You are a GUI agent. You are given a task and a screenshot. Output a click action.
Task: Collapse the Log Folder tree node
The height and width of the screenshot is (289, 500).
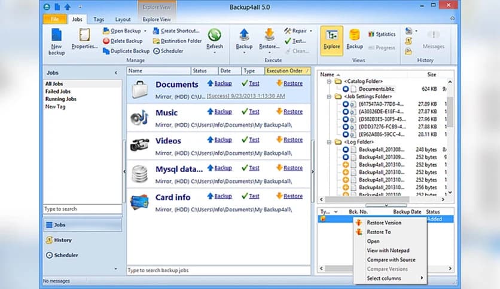(x=329, y=142)
